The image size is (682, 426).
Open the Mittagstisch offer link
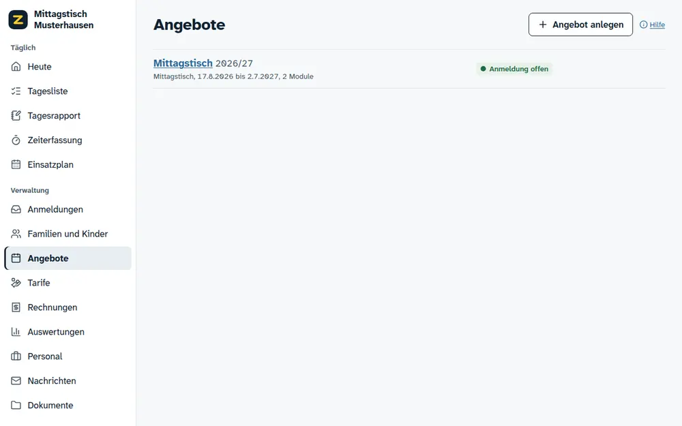coord(183,63)
